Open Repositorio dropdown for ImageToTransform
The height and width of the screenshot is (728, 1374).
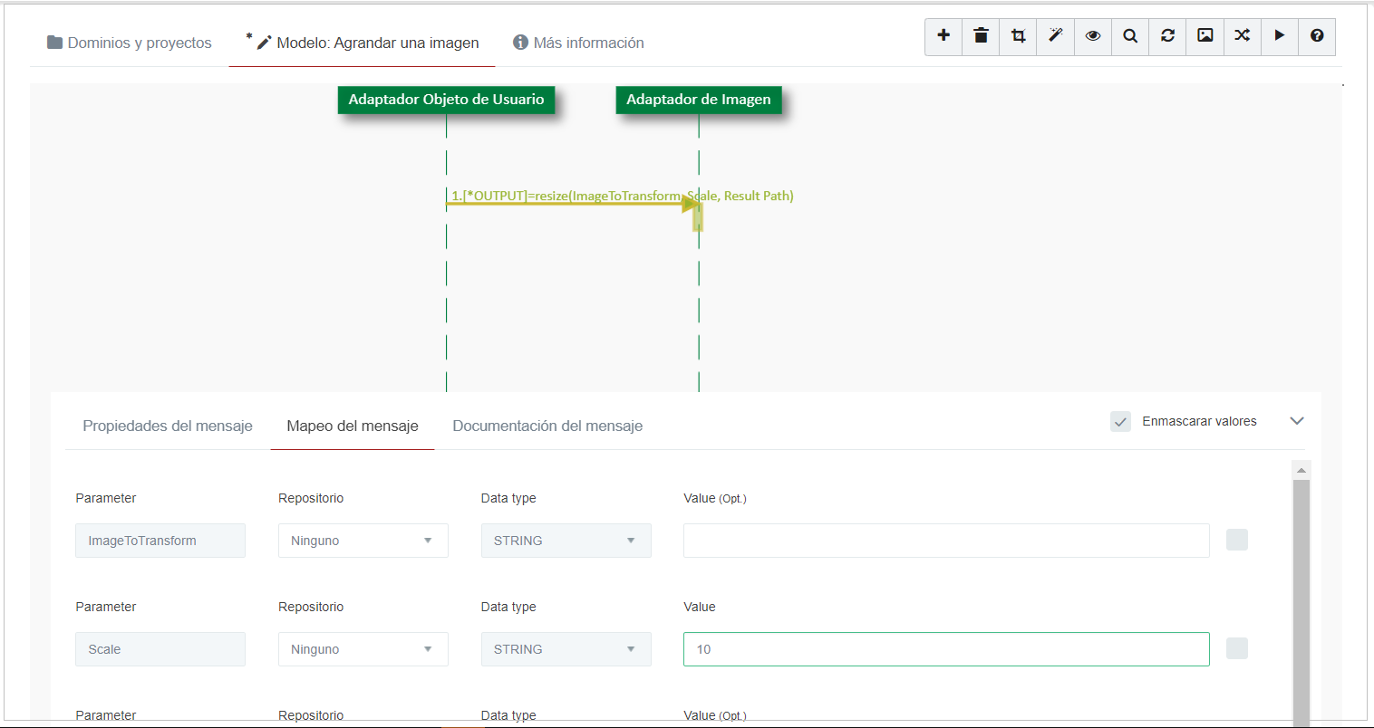coord(363,541)
